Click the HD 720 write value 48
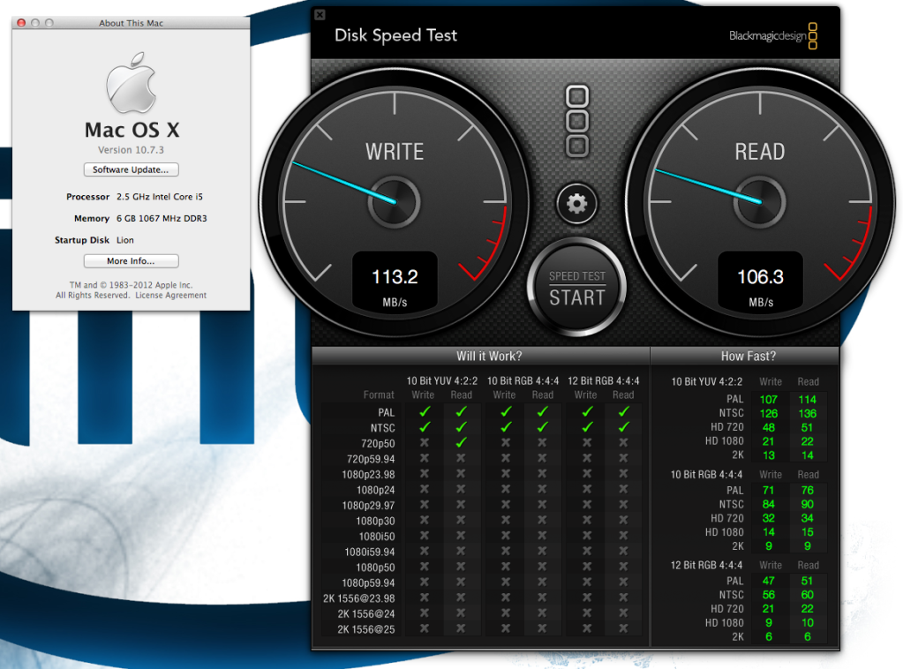The width and height of the screenshot is (903, 669). (769, 428)
